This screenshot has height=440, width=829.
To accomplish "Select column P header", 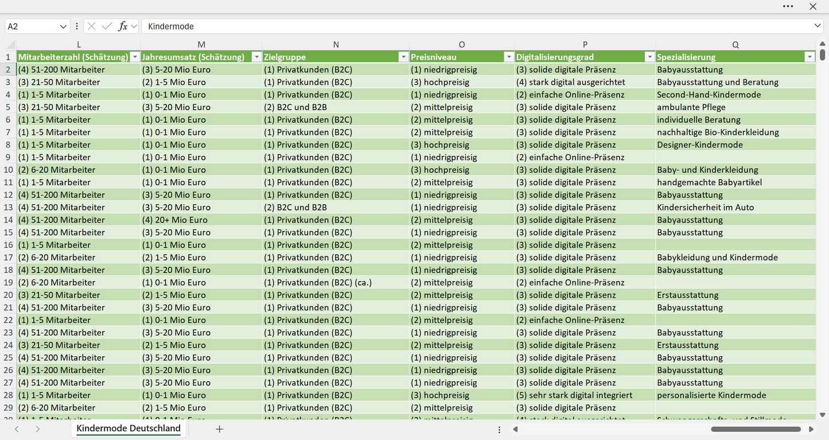I will (x=585, y=45).
